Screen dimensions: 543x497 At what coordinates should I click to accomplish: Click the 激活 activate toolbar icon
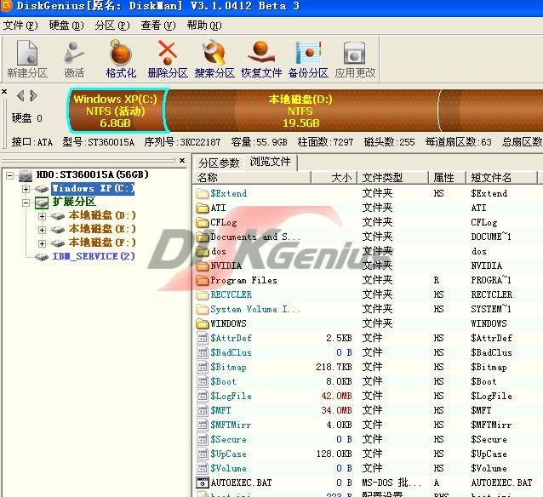click(x=74, y=53)
